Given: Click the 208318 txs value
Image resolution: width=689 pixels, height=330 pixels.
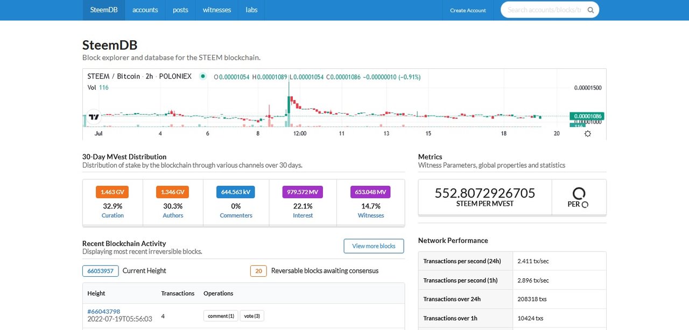Looking at the screenshot, I should click(x=533, y=299).
